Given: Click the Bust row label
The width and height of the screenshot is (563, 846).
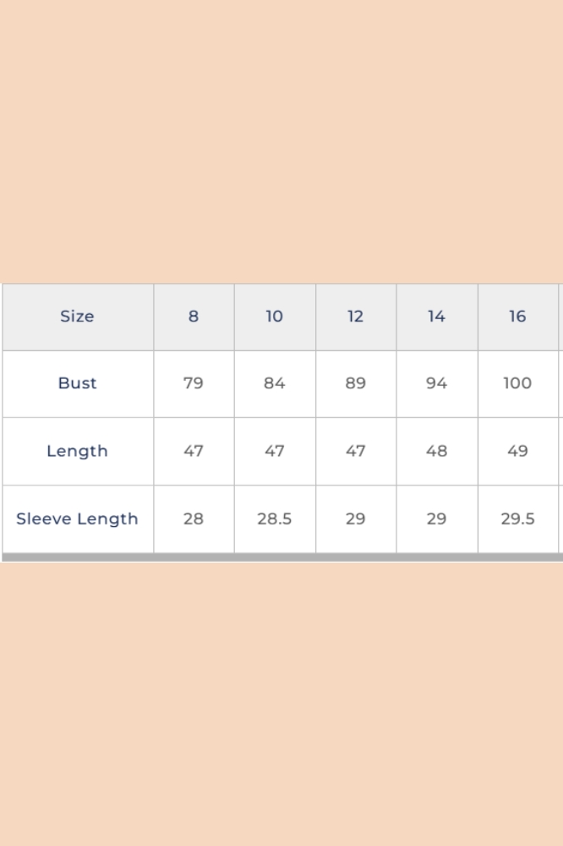Looking at the screenshot, I should coord(77,383).
